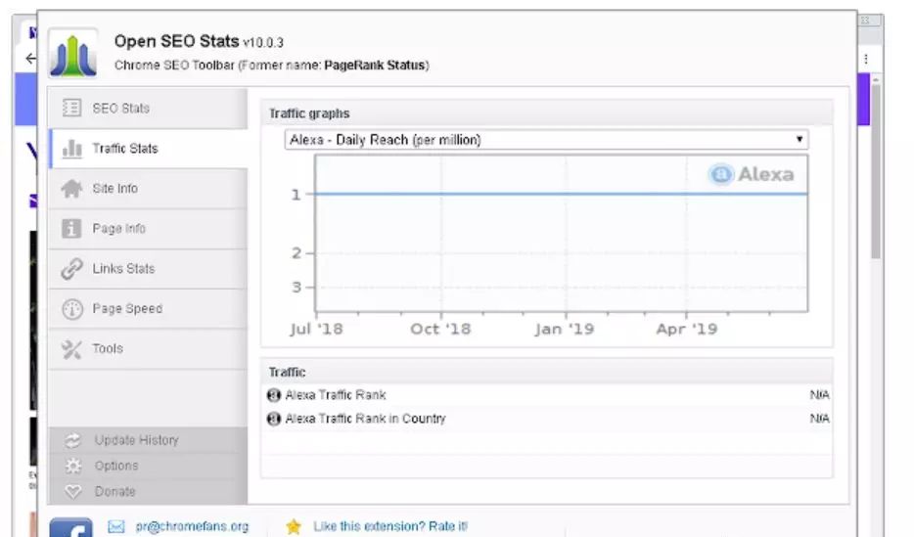Switch to the SEO Stats tab
Viewport: 914px width, 537px height.
coord(121,109)
